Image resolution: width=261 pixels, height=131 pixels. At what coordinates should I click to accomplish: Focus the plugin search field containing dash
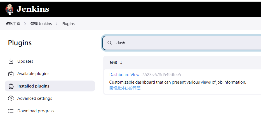(182, 43)
